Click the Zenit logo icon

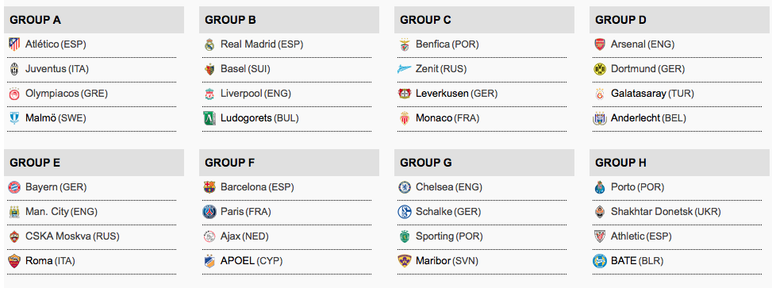404,69
